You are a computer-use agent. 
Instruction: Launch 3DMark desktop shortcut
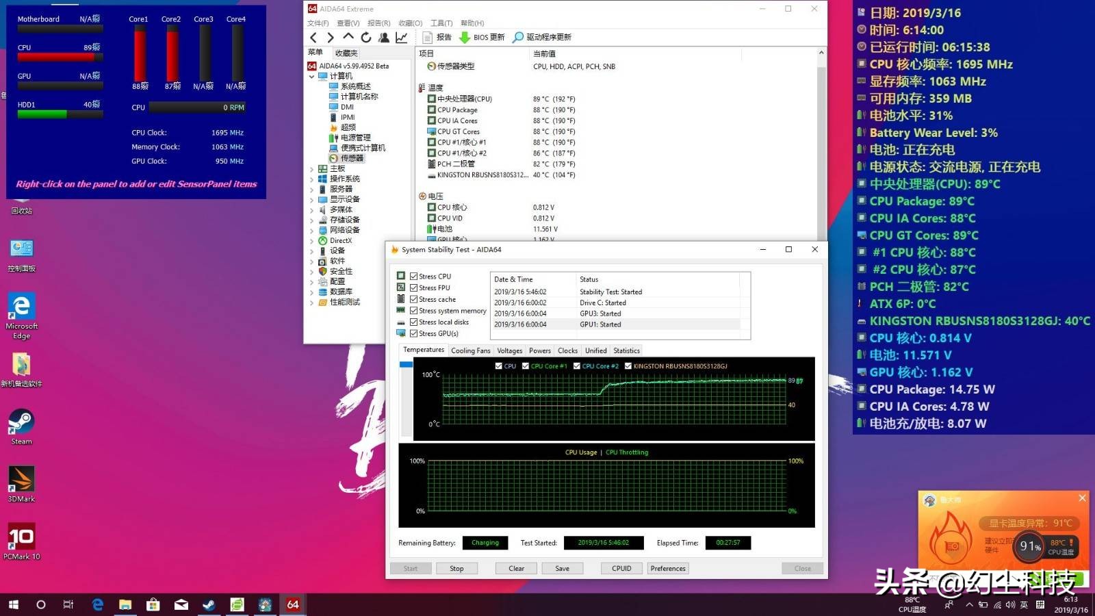pos(21,484)
